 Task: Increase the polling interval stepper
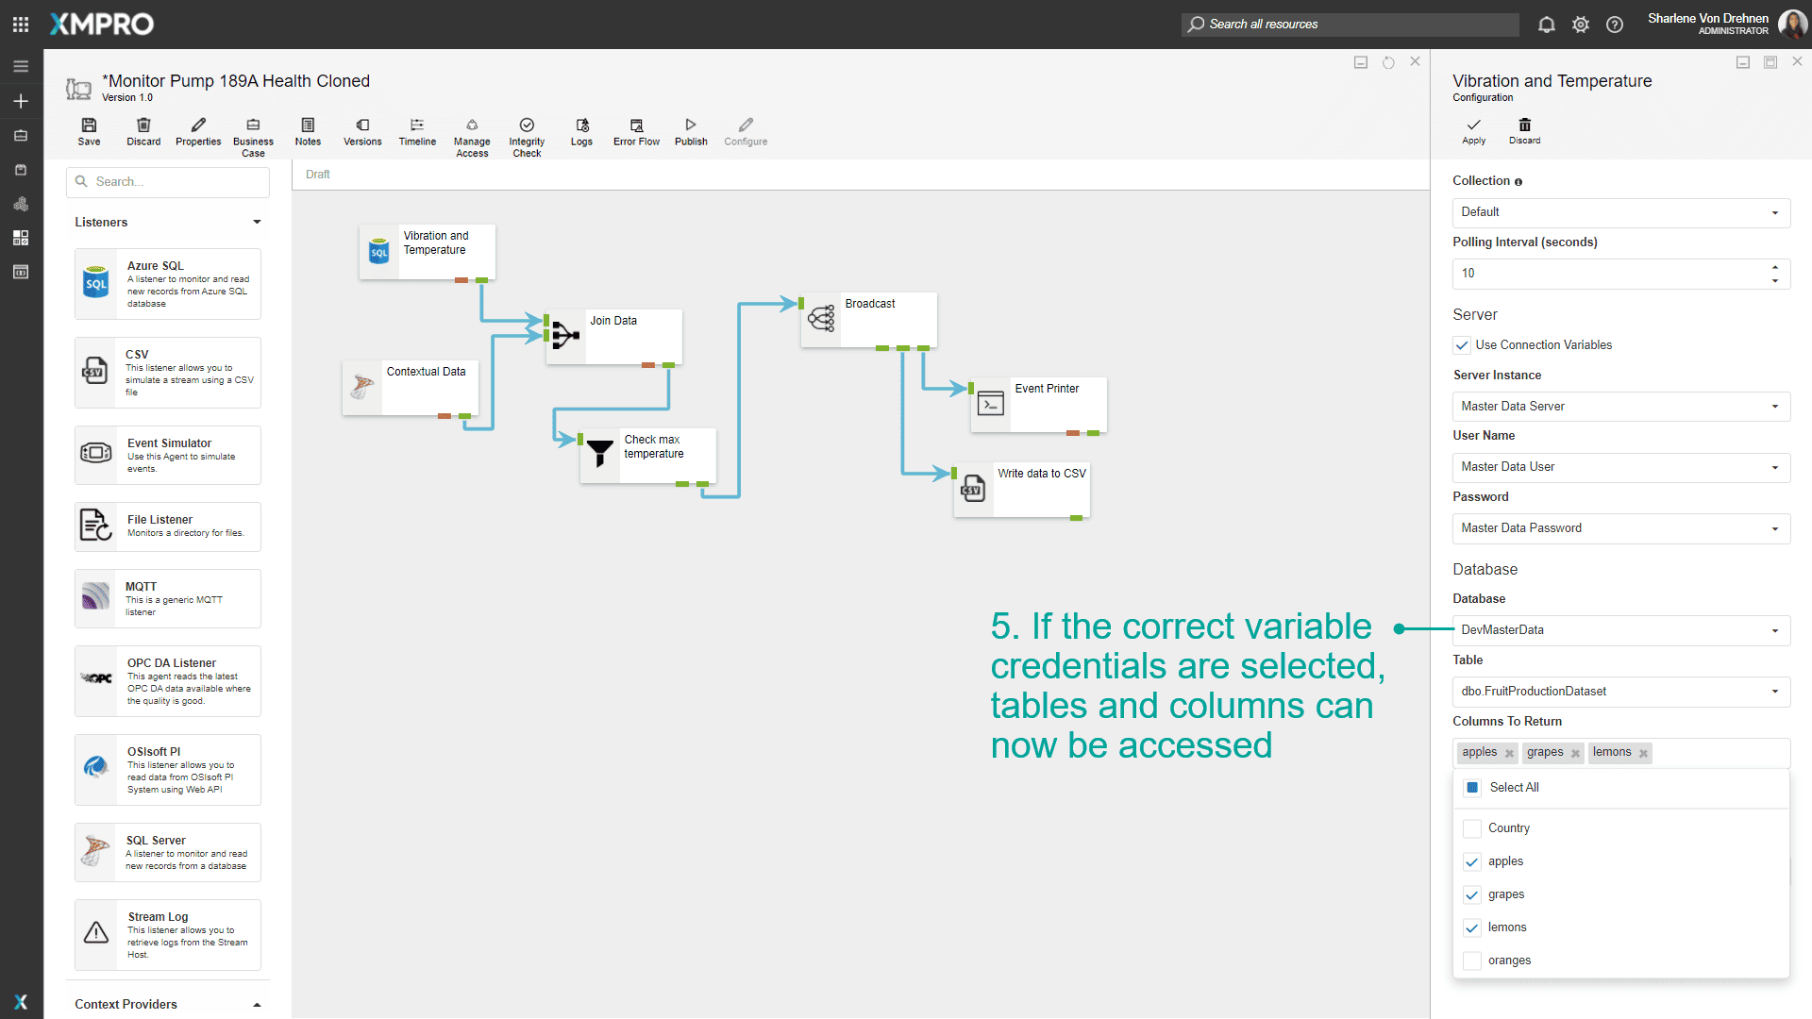click(1775, 267)
